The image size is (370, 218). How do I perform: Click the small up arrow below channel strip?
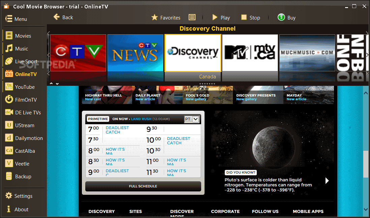51,84
